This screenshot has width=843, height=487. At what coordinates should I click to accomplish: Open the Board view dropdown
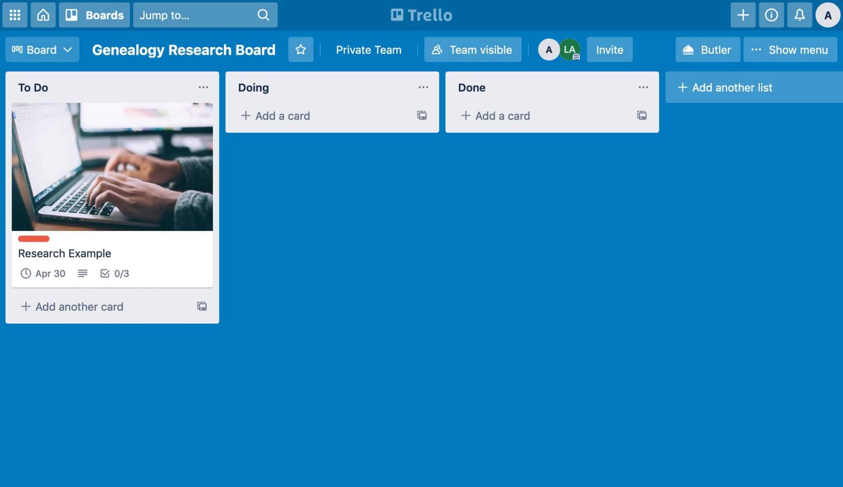pos(42,49)
